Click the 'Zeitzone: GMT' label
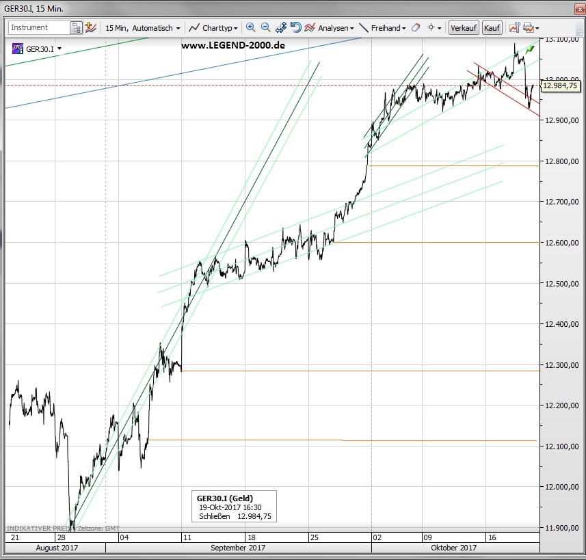Image resolution: width=586 pixels, height=560 pixels. pyautogui.click(x=98, y=529)
